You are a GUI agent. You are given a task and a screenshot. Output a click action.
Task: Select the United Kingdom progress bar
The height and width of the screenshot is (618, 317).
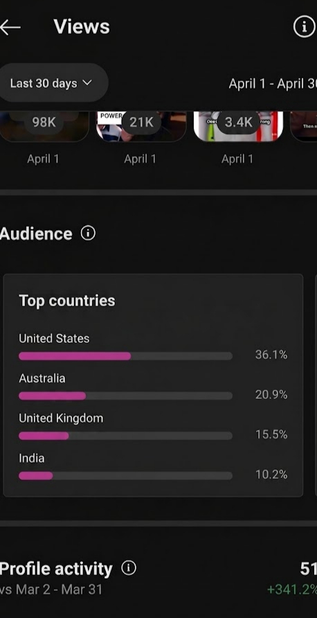(125, 436)
